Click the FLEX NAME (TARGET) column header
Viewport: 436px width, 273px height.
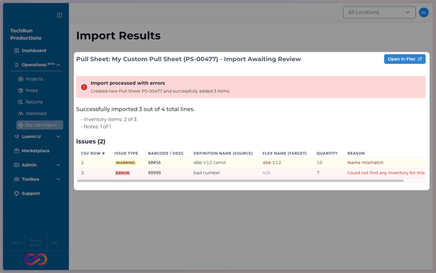[x=284, y=153]
